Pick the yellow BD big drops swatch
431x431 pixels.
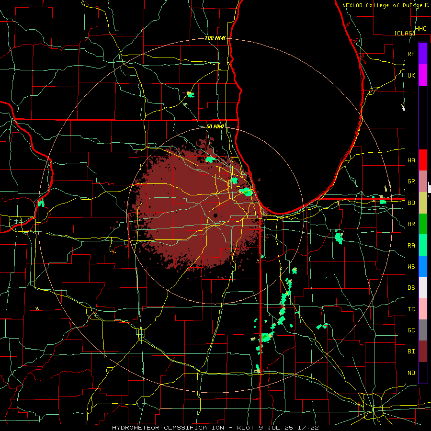pyautogui.click(x=423, y=203)
